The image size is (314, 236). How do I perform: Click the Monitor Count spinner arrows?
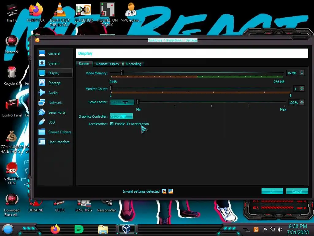coord(302,88)
